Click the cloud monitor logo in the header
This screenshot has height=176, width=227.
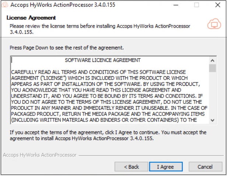pos(214,24)
